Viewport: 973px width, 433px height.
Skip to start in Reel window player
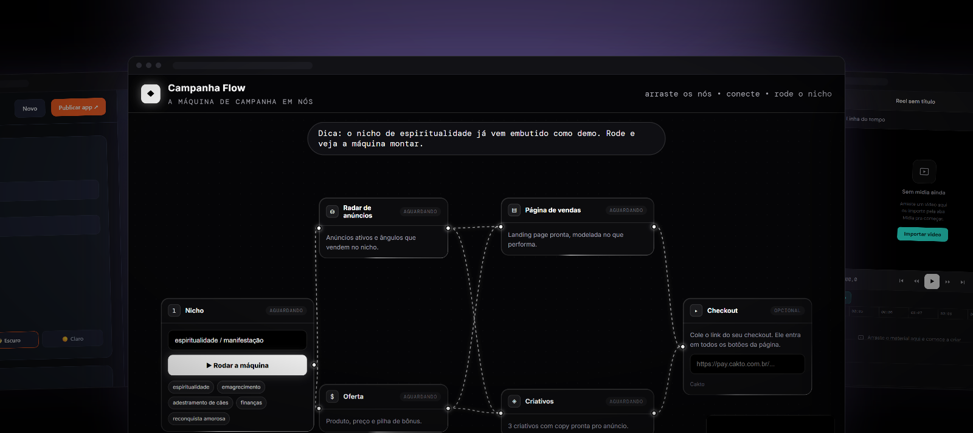[901, 281]
